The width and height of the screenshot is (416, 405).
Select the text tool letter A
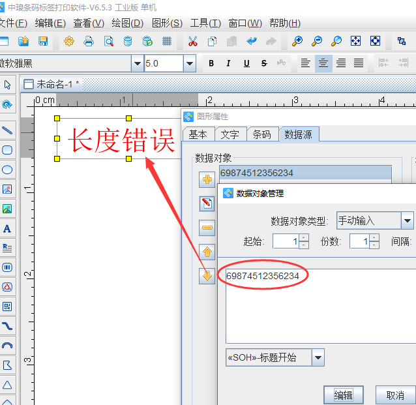point(7,228)
